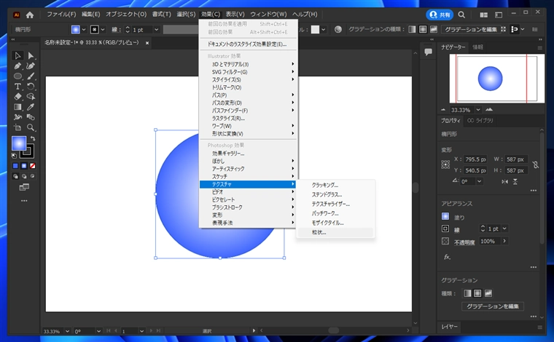This screenshot has height=342, width=554.
Task: Click the navigator preview thumbnail
Action: (x=496, y=79)
